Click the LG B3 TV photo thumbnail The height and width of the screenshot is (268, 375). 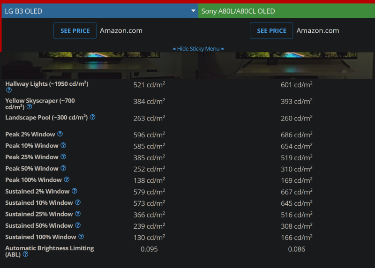coord(99,65)
